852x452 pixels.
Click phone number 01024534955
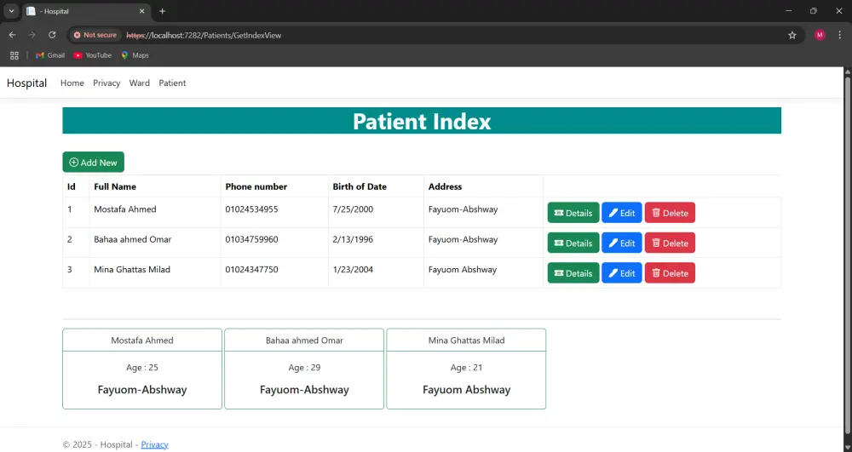[251, 209]
